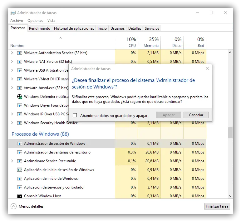Open the Vista menu
The image size is (241, 222).
(51, 21)
